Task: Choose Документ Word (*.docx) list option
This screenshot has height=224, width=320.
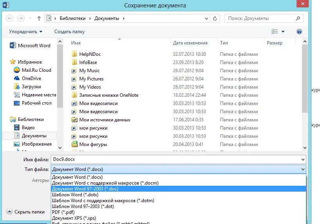Action: coord(179,177)
